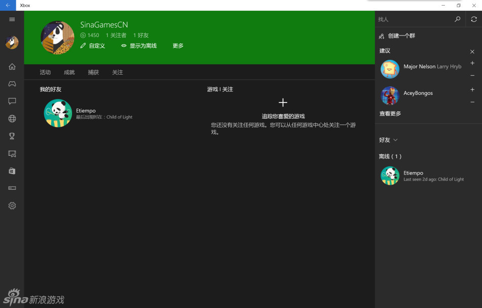The width and height of the screenshot is (482, 308).
Task: Open Achievements trophy icon
Action: 12,136
